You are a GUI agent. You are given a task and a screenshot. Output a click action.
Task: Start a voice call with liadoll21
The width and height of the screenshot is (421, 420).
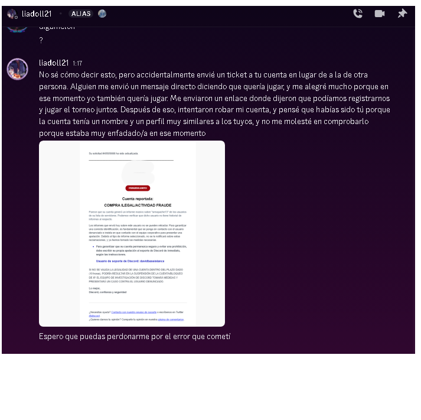click(358, 14)
